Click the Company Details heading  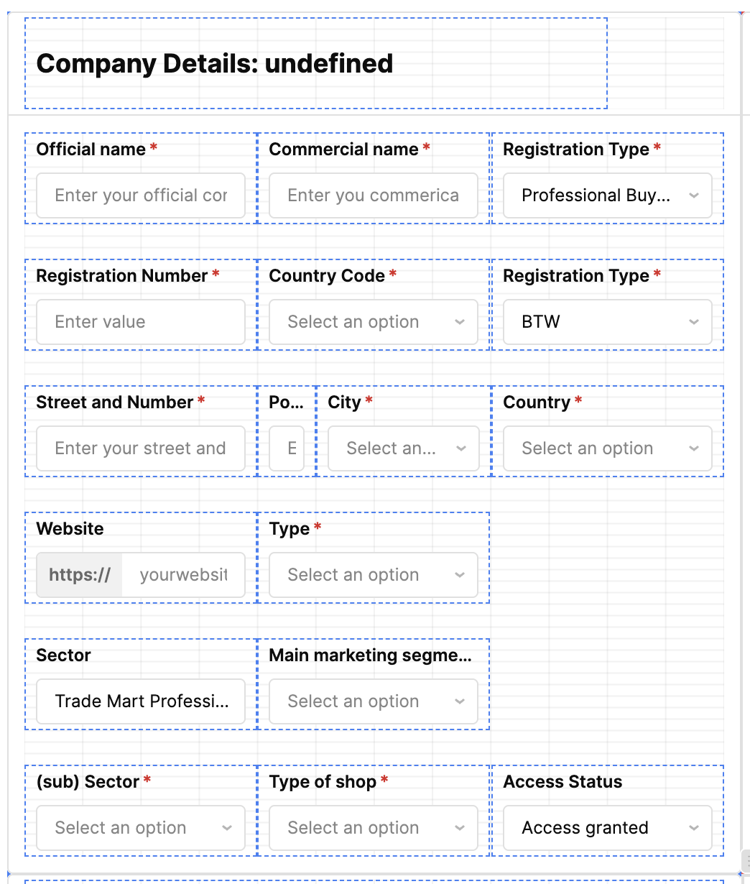[x=214, y=64]
